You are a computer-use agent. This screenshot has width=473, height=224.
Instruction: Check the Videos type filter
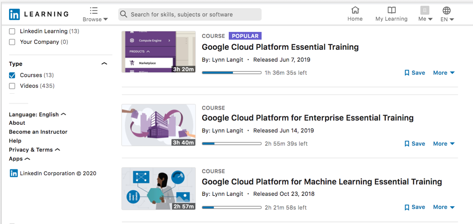(x=12, y=86)
